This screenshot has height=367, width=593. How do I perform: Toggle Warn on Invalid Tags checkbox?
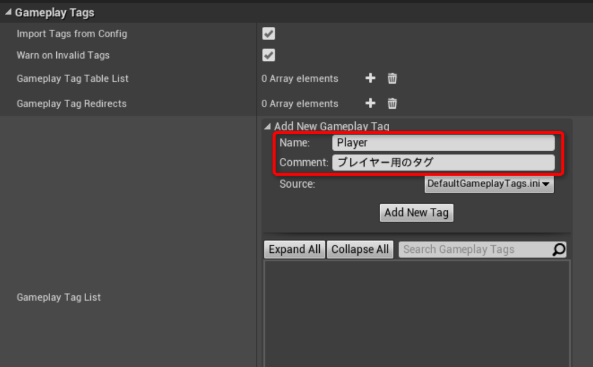click(268, 55)
